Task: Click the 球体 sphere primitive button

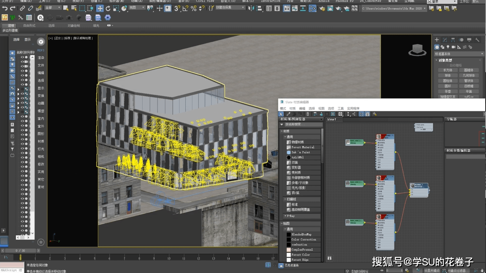Action: coord(448,75)
